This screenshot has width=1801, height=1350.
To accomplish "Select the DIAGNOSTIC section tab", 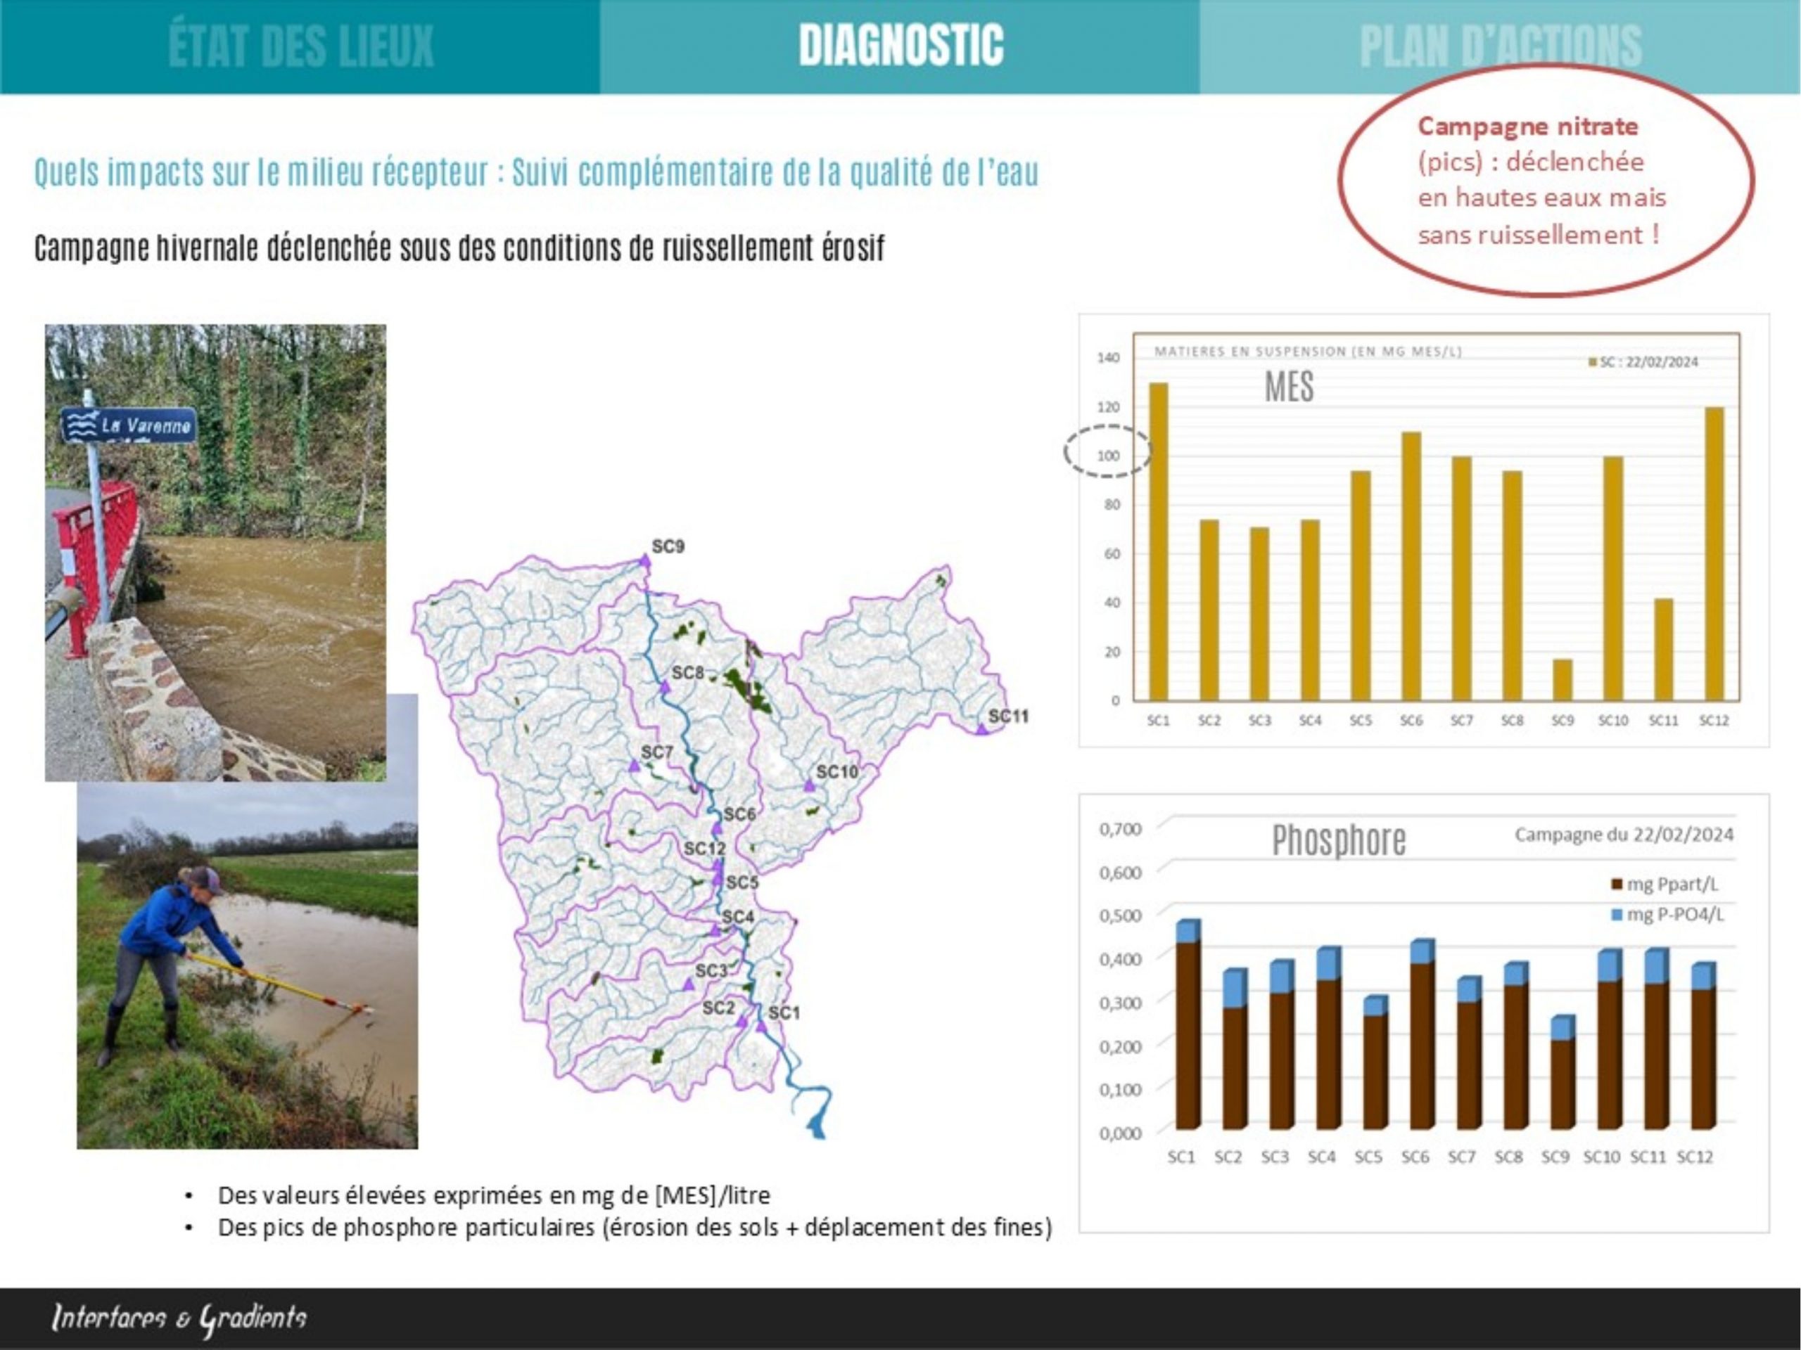I will [900, 46].
